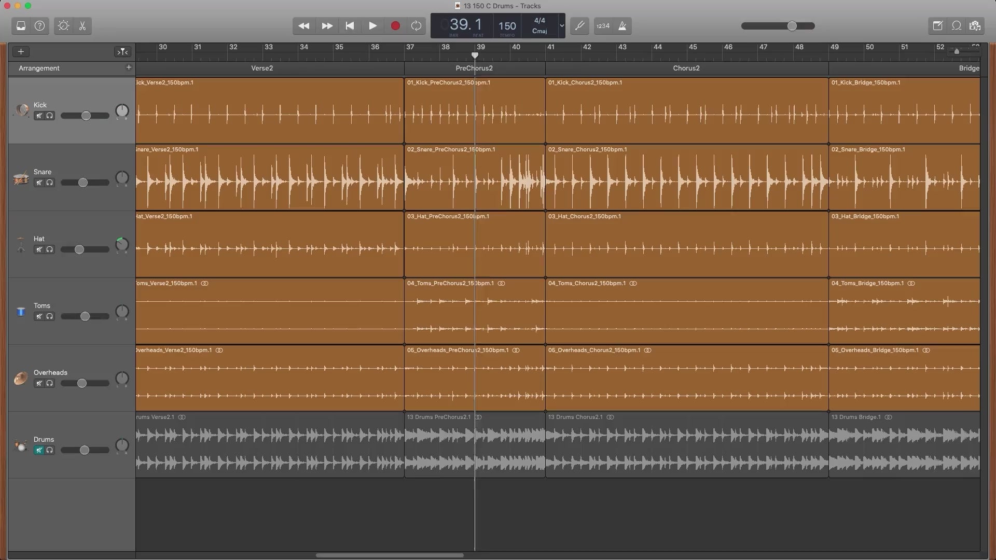Solo the Snare track
The width and height of the screenshot is (996, 560).
coord(50,183)
